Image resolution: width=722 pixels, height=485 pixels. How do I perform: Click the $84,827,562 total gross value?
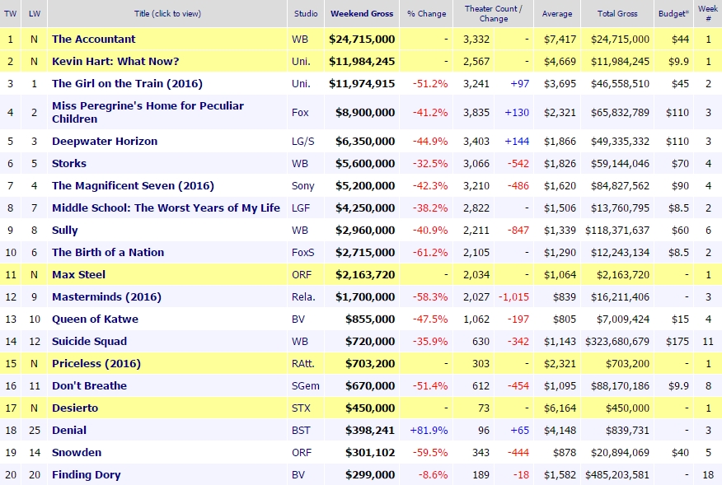pyautogui.click(x=620, y=186)
